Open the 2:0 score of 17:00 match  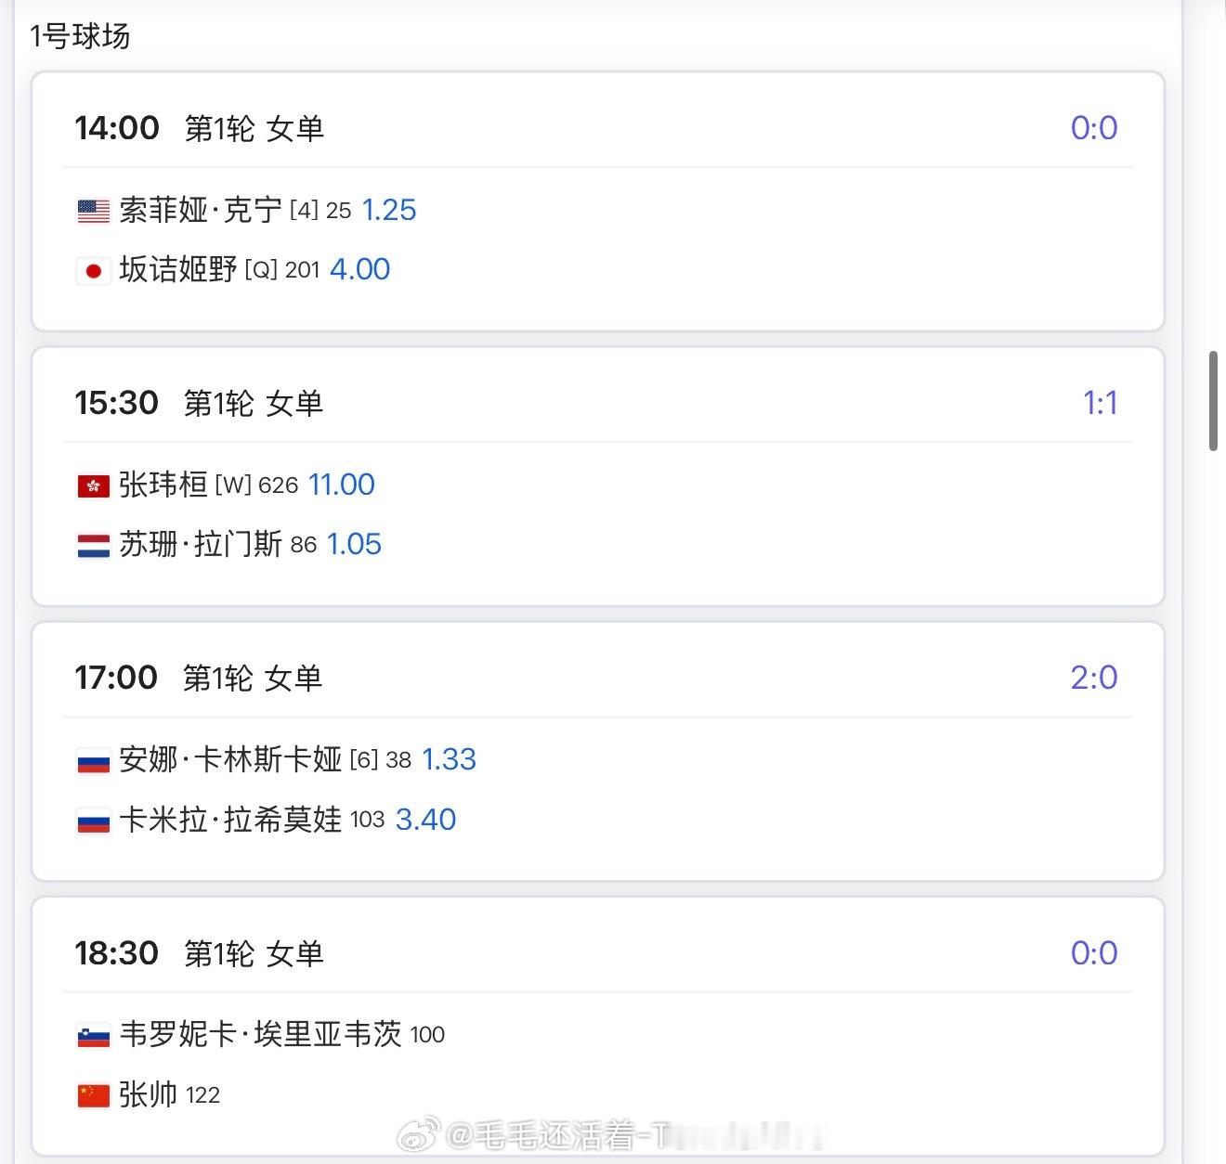pyautogui.click(x=1094, y=678)
